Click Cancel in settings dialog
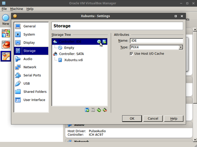The height and width of the screenshot is (147, 197). coord(153,119)
